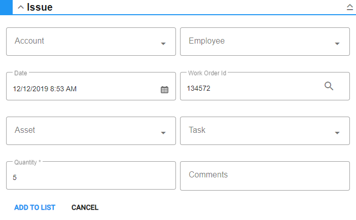Click the blue square beside the Issue header
This screenshot has width=356, height=220.
[6, 7]
